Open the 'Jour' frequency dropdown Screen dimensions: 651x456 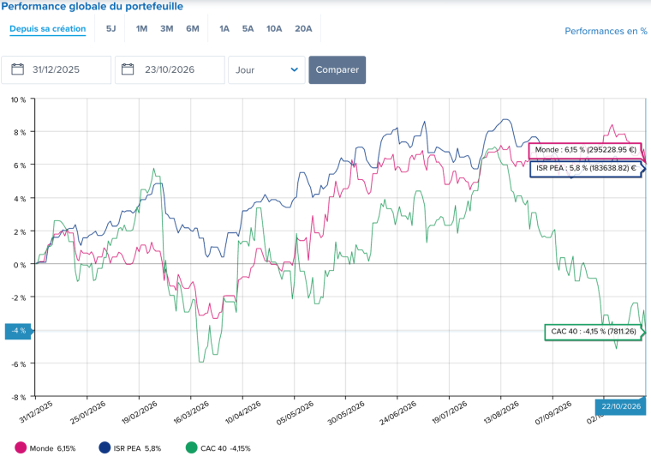point(266,69)
